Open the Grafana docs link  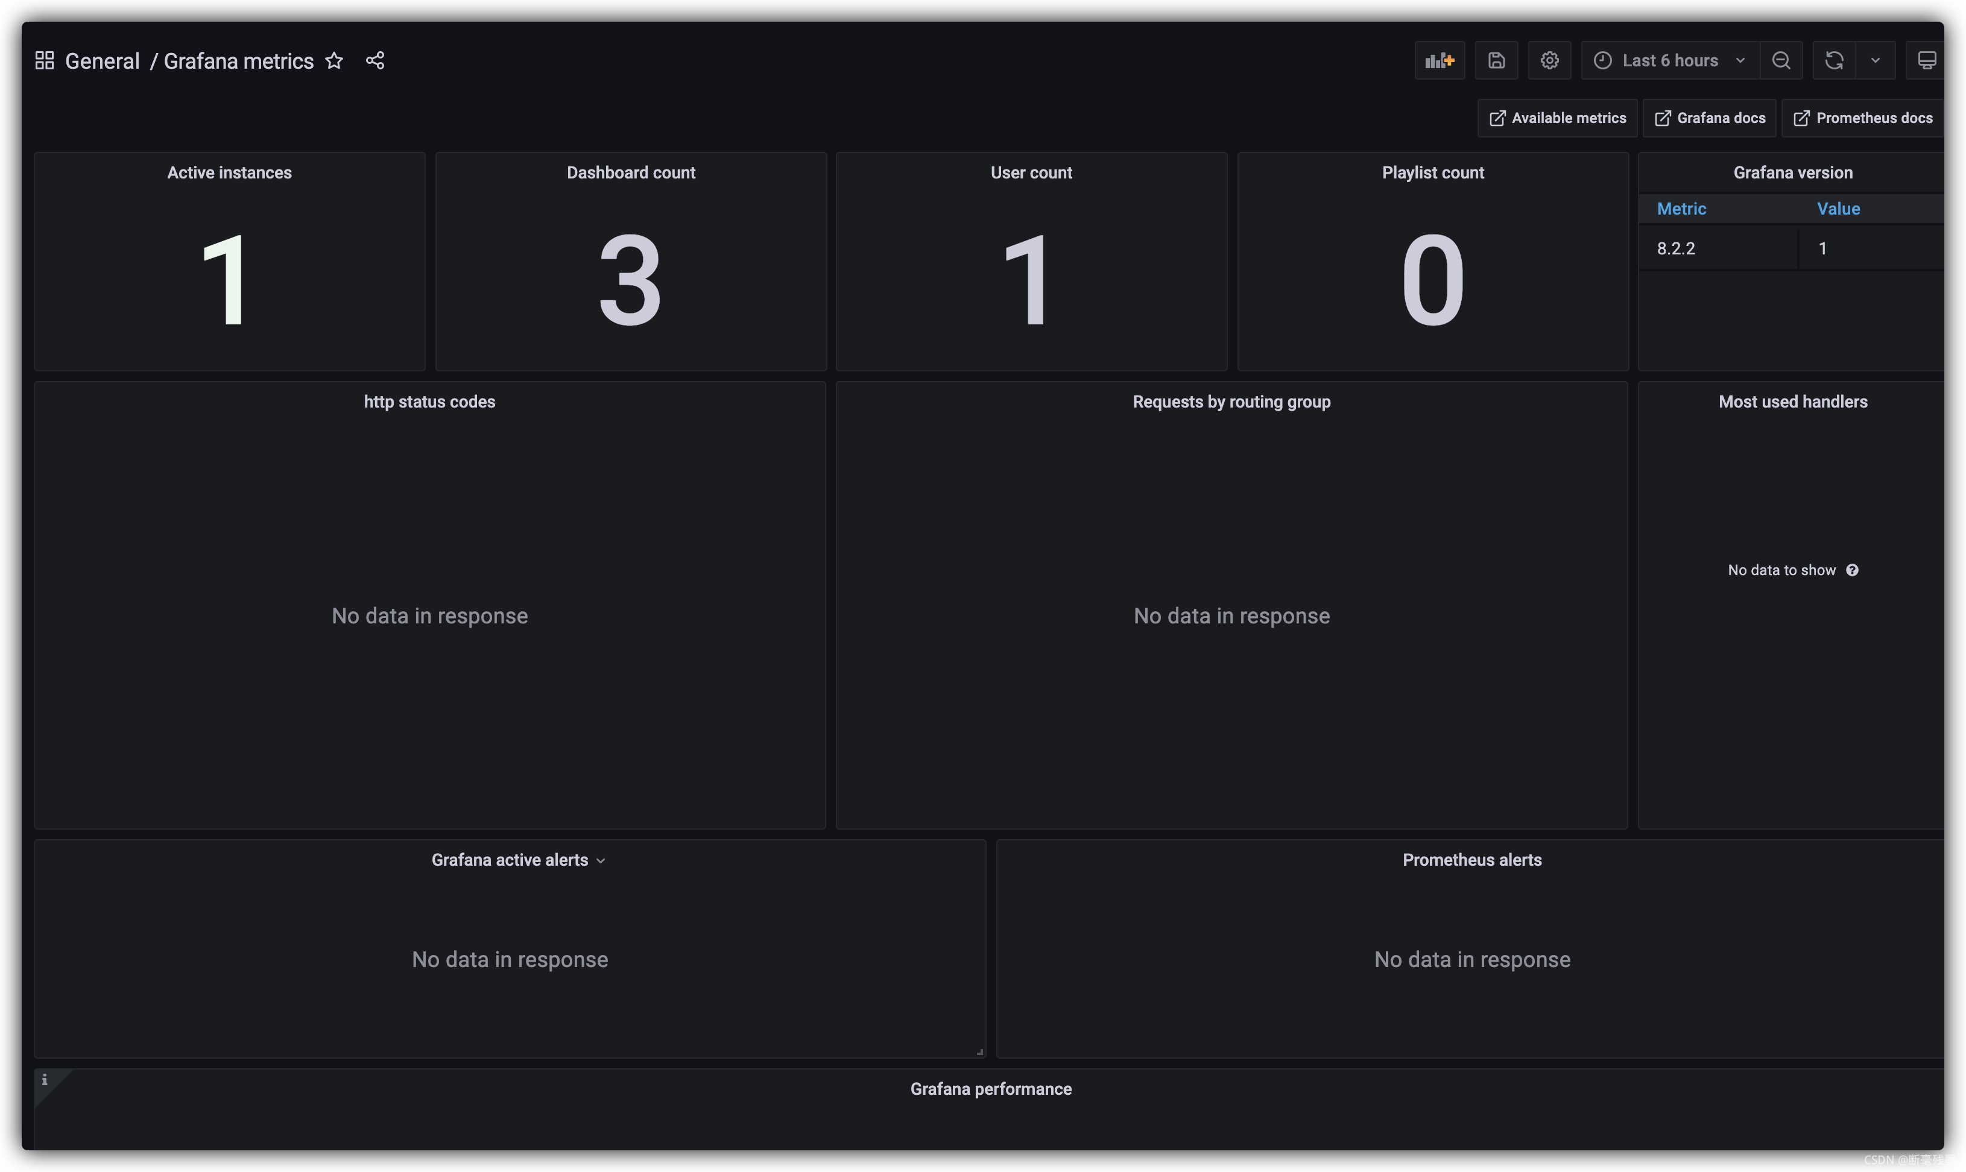pos(1709,118)
